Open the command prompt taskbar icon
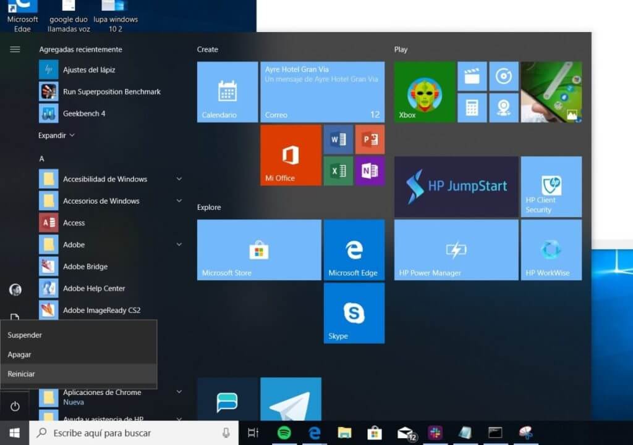 tap(495, 433)
